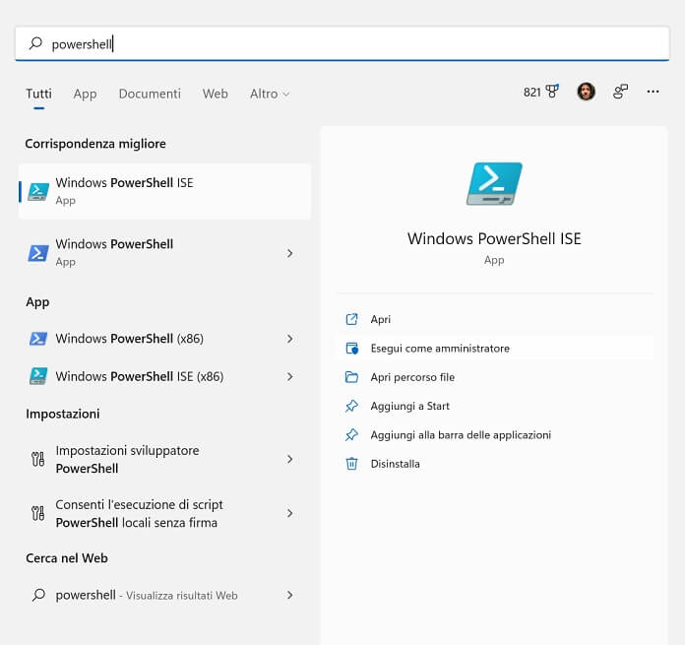Click magnifier icon beside powershell web result
Image resolution: width=685 pixels, height=645 pixels.
point(39,595)
